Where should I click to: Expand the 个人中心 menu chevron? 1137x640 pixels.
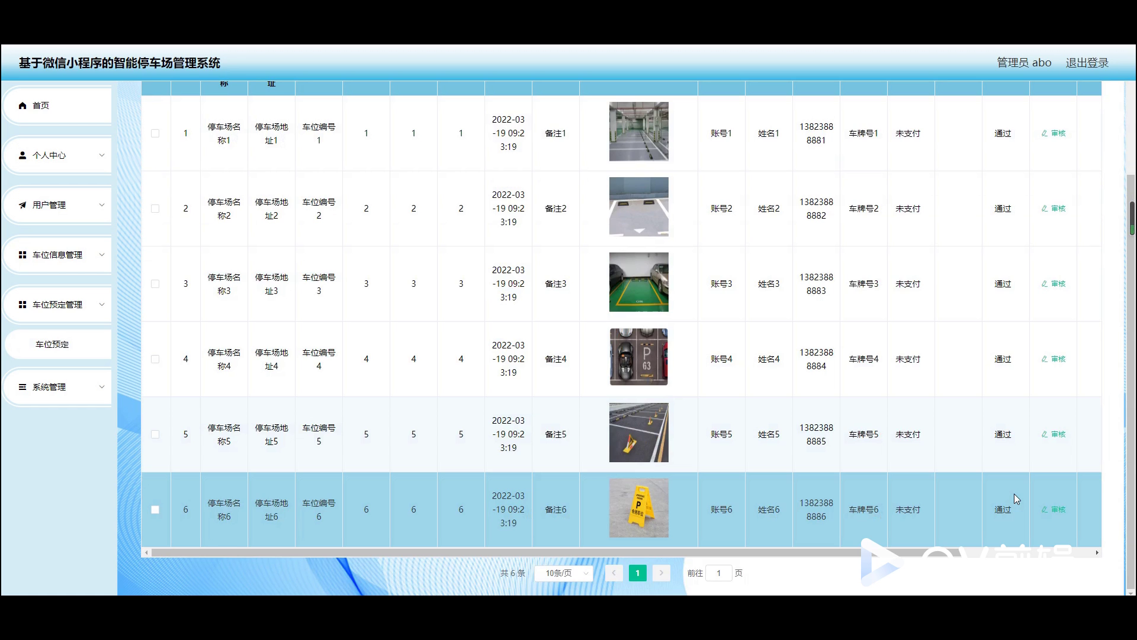click(x=101, y=155)
